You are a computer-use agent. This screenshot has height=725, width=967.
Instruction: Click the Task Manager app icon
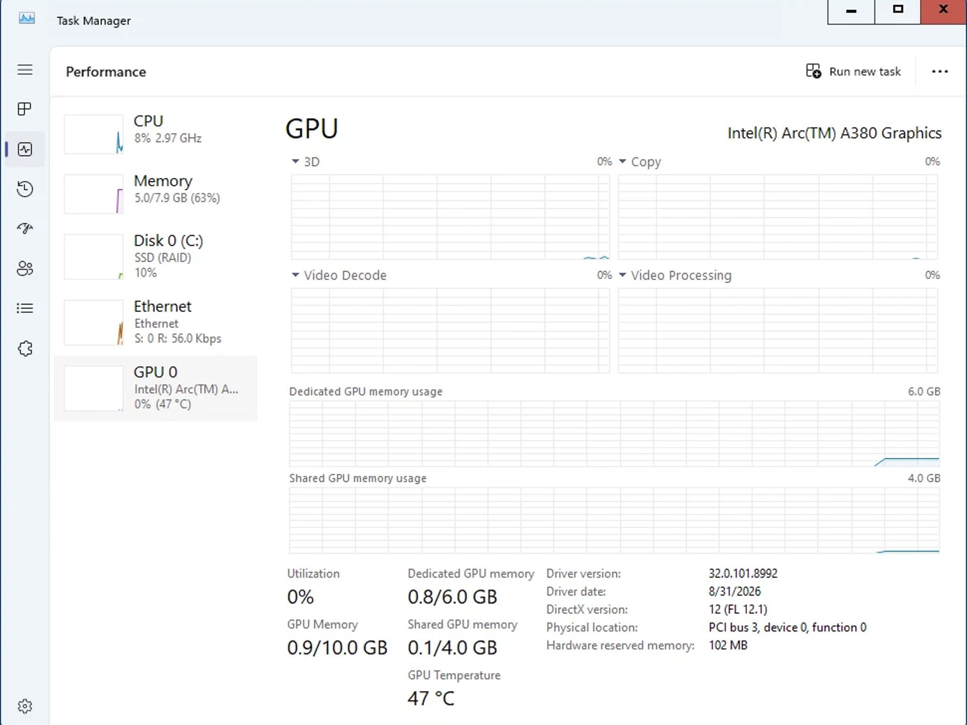click(27, 19)
